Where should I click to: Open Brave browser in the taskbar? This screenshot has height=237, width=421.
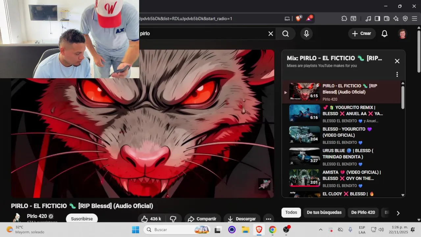pyautogui.click(x=259, y=229)
